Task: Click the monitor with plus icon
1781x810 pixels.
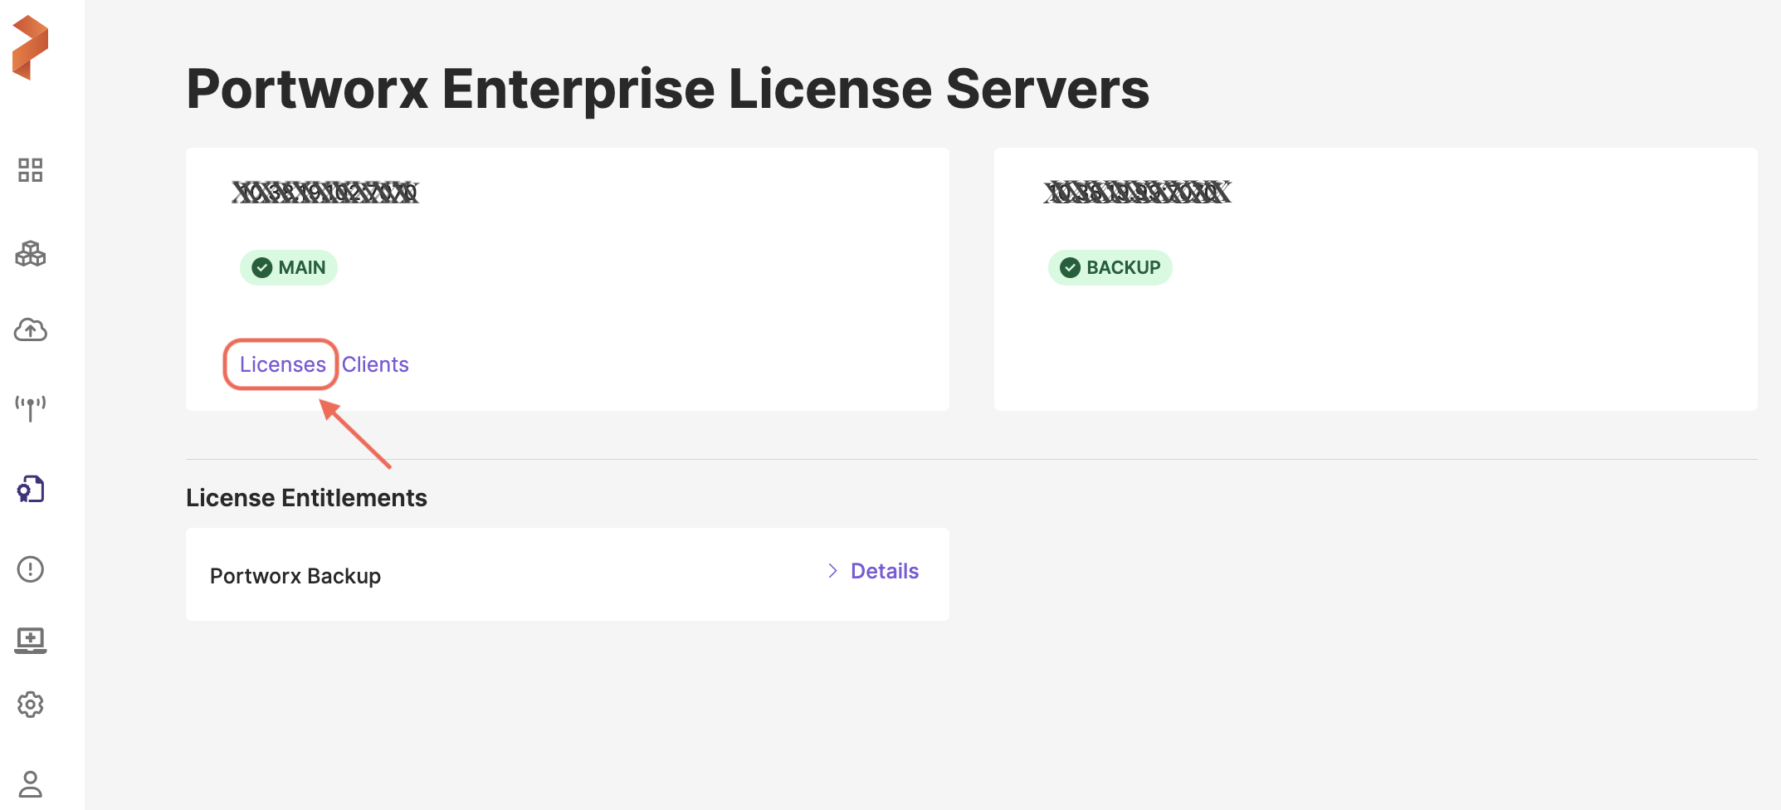Action: tap(31, 640)
